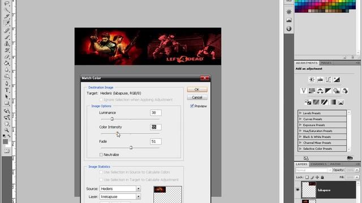
Task: Add a Curves adjustment
Action: [328, 80]
